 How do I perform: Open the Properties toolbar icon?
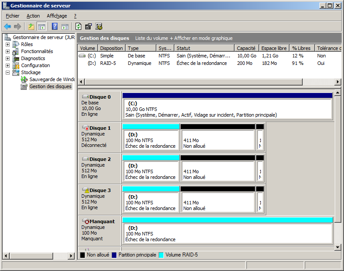pos(88,26)
